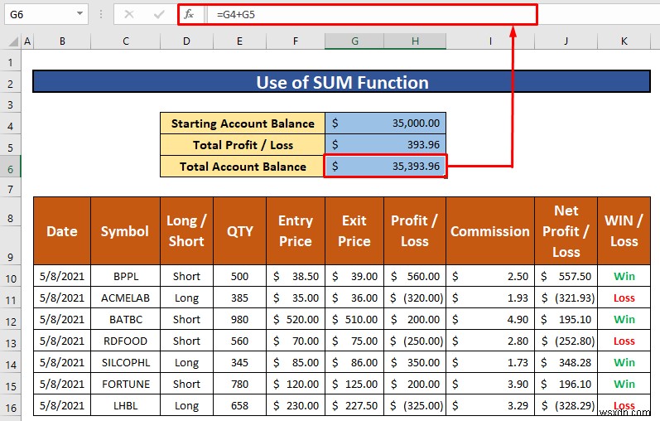Select the commission 4.90 cell
The height and width of the screenshot is (421, 660).
[490, 319]
